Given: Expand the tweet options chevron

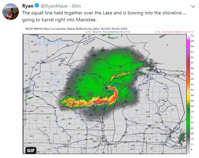Looking at the screenshot, I should [193, 6].
